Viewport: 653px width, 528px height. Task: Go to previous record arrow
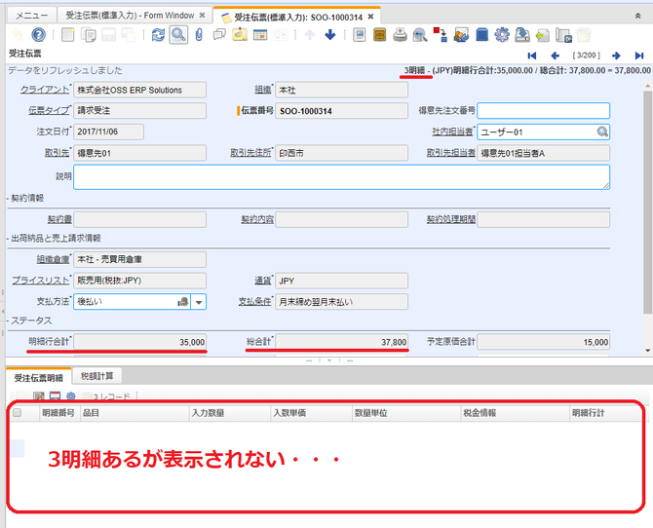555,56
